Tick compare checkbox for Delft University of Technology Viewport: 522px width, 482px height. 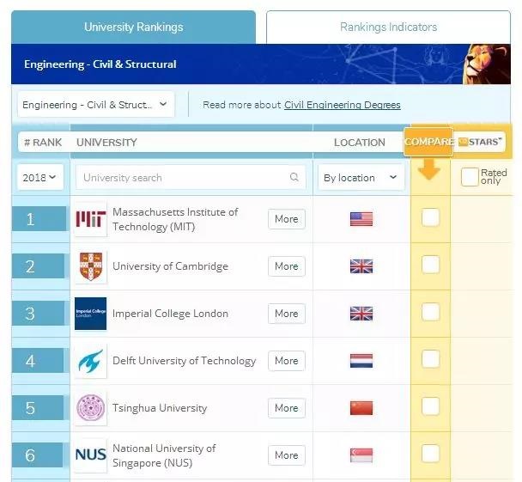pyautogui.click(x=430, y=359)
